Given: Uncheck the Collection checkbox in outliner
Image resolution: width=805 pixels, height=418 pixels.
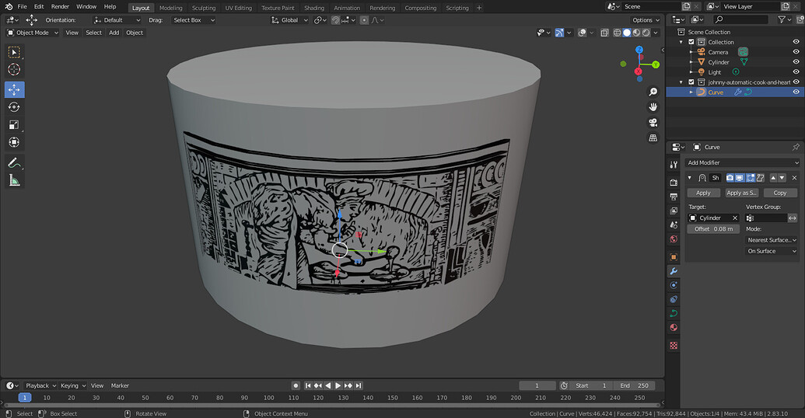Looking at the screenshot, I should tap(691, 42).
